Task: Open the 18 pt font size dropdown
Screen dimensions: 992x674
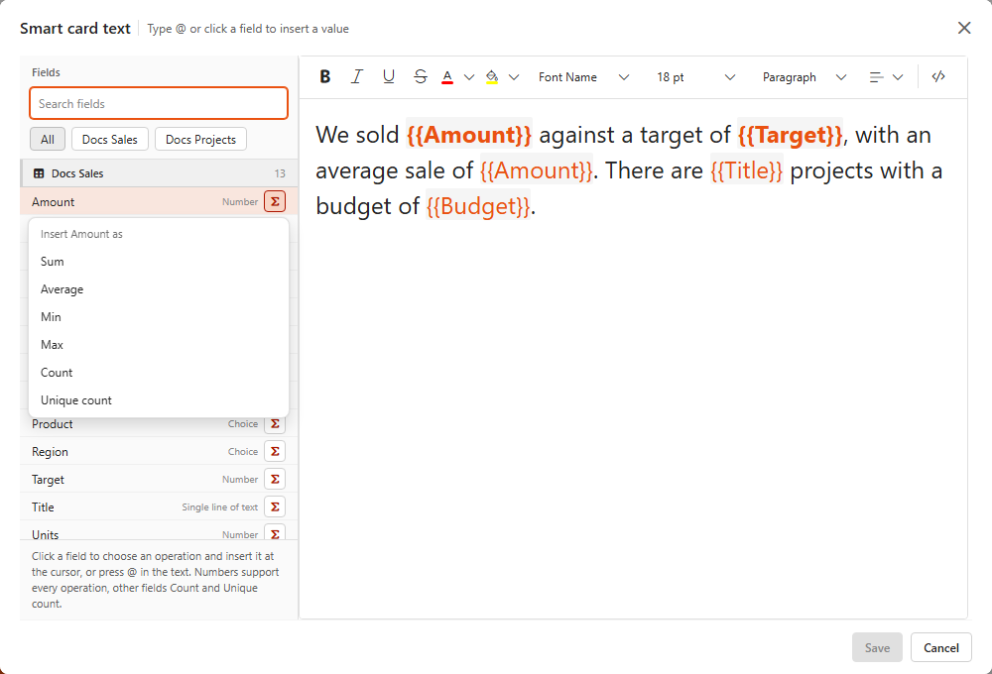Action: 695,77
